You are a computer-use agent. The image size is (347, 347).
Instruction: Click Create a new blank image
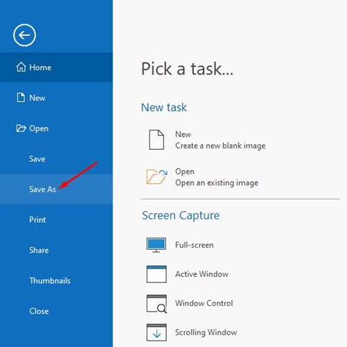[220, 146]
